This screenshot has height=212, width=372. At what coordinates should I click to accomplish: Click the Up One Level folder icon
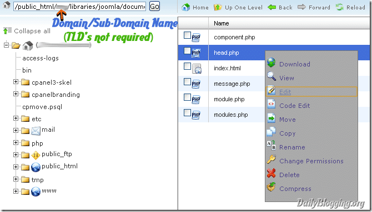218,7
